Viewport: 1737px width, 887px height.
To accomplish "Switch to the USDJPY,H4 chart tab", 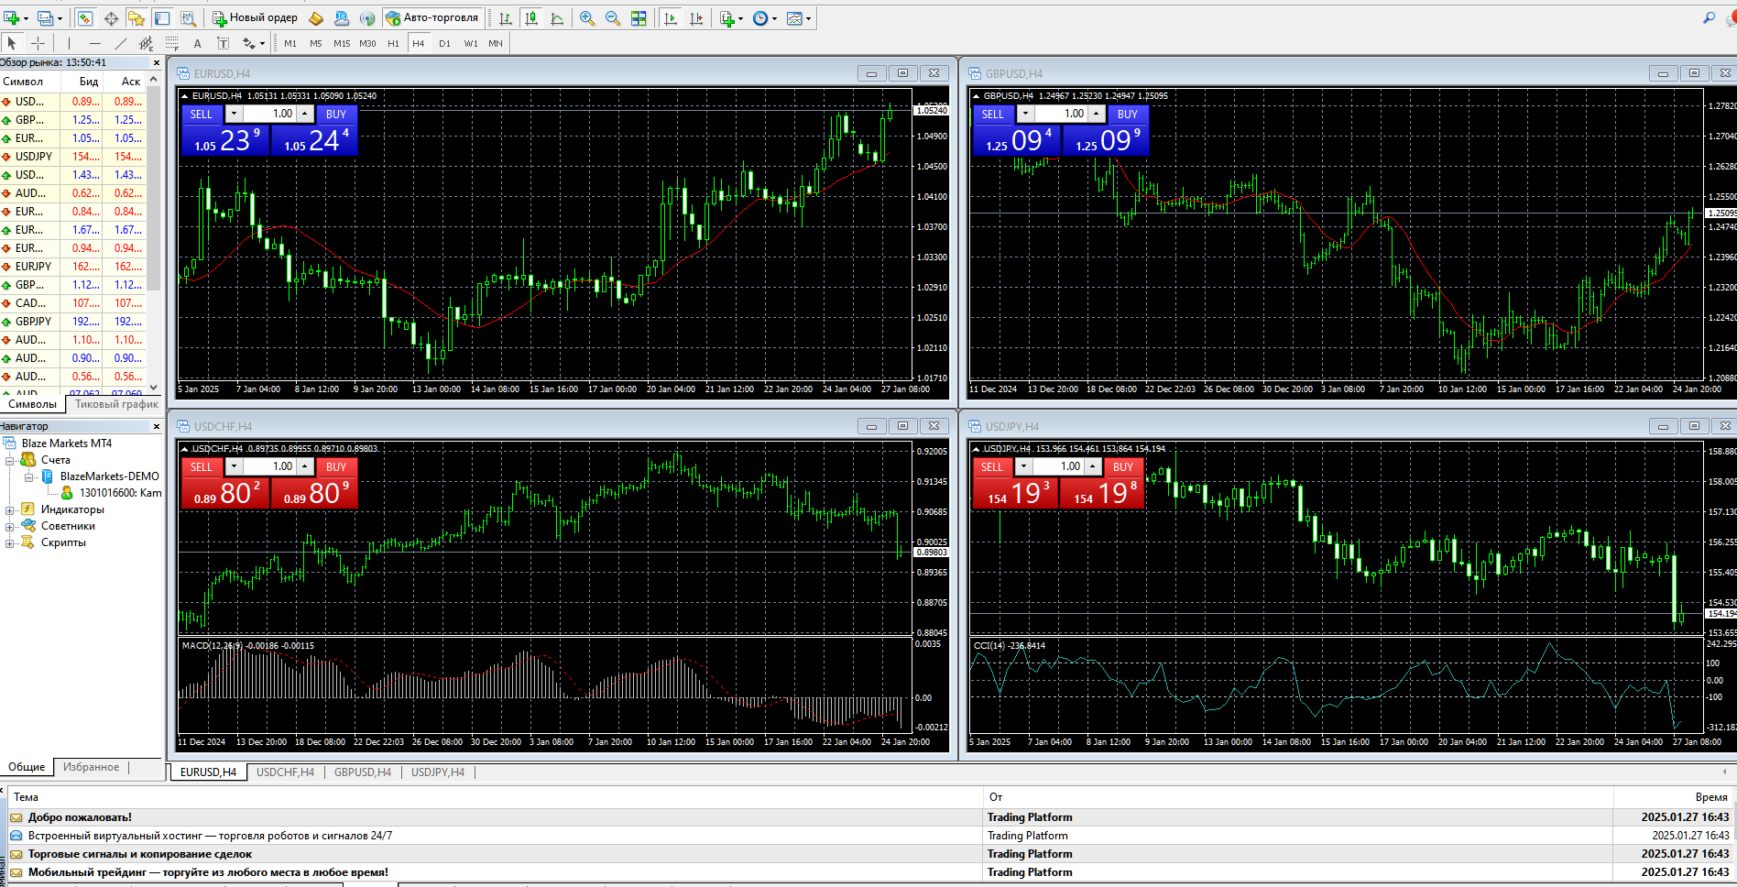I will [438, 772].
